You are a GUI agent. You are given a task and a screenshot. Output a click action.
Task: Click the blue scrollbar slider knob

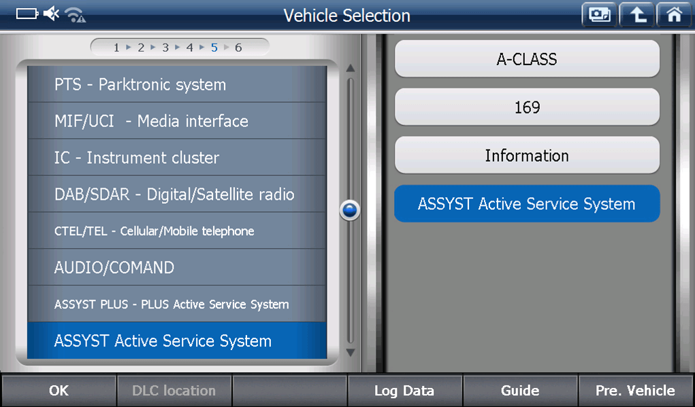point(350,211)
